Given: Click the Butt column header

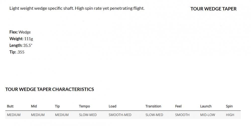Looking at the screenshot, I should coord(10,106).
